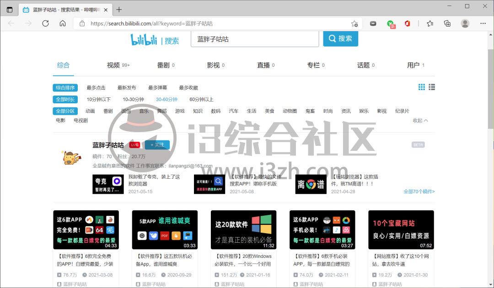Open 全部70个稿件 link
The image size is (494, 288).
(x=419, y=192)
